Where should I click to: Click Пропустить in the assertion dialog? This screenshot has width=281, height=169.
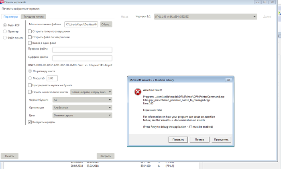coord(221,140)
